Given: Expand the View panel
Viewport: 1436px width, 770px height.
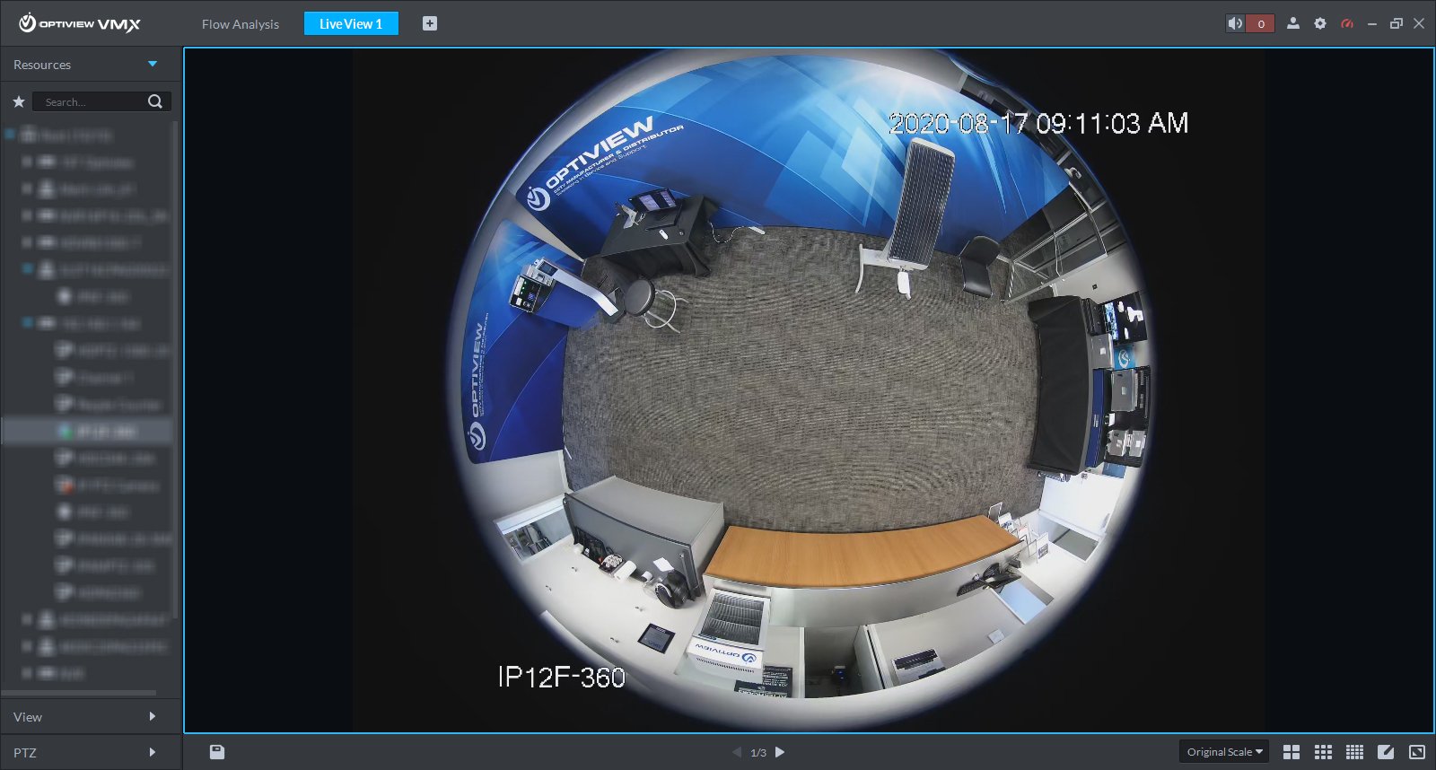Looking at the screenshot, I should [x=152, y=716].
